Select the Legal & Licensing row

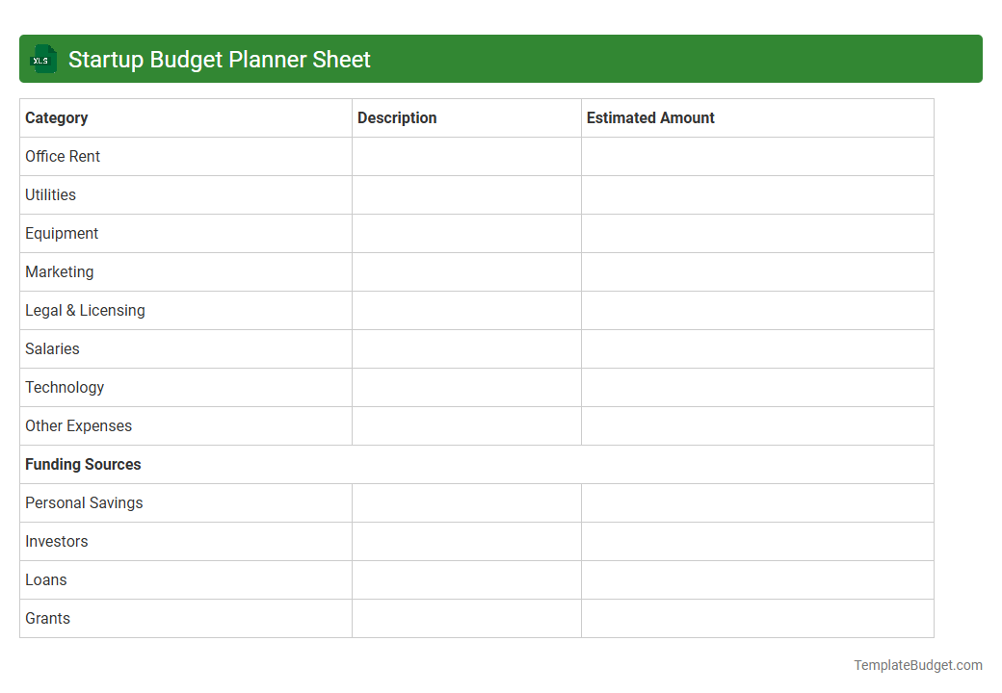85,310
